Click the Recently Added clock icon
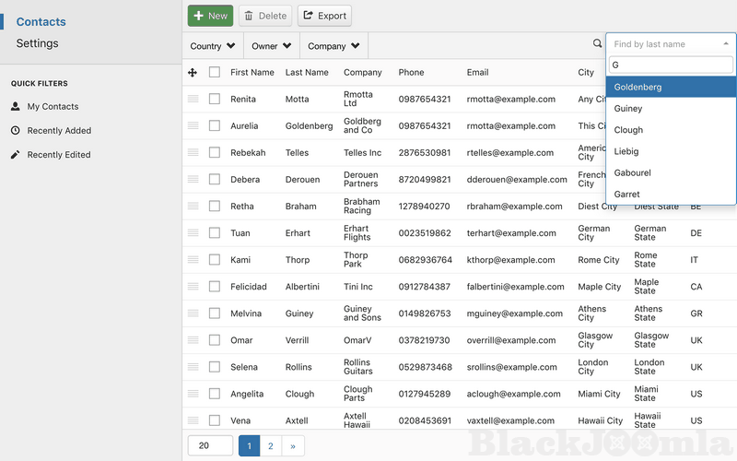 tap(16, 130)
